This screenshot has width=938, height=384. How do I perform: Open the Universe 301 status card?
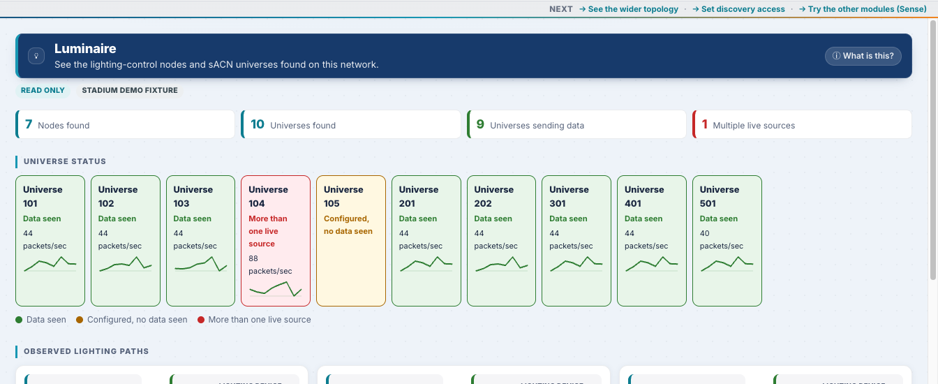coord(576,241)
